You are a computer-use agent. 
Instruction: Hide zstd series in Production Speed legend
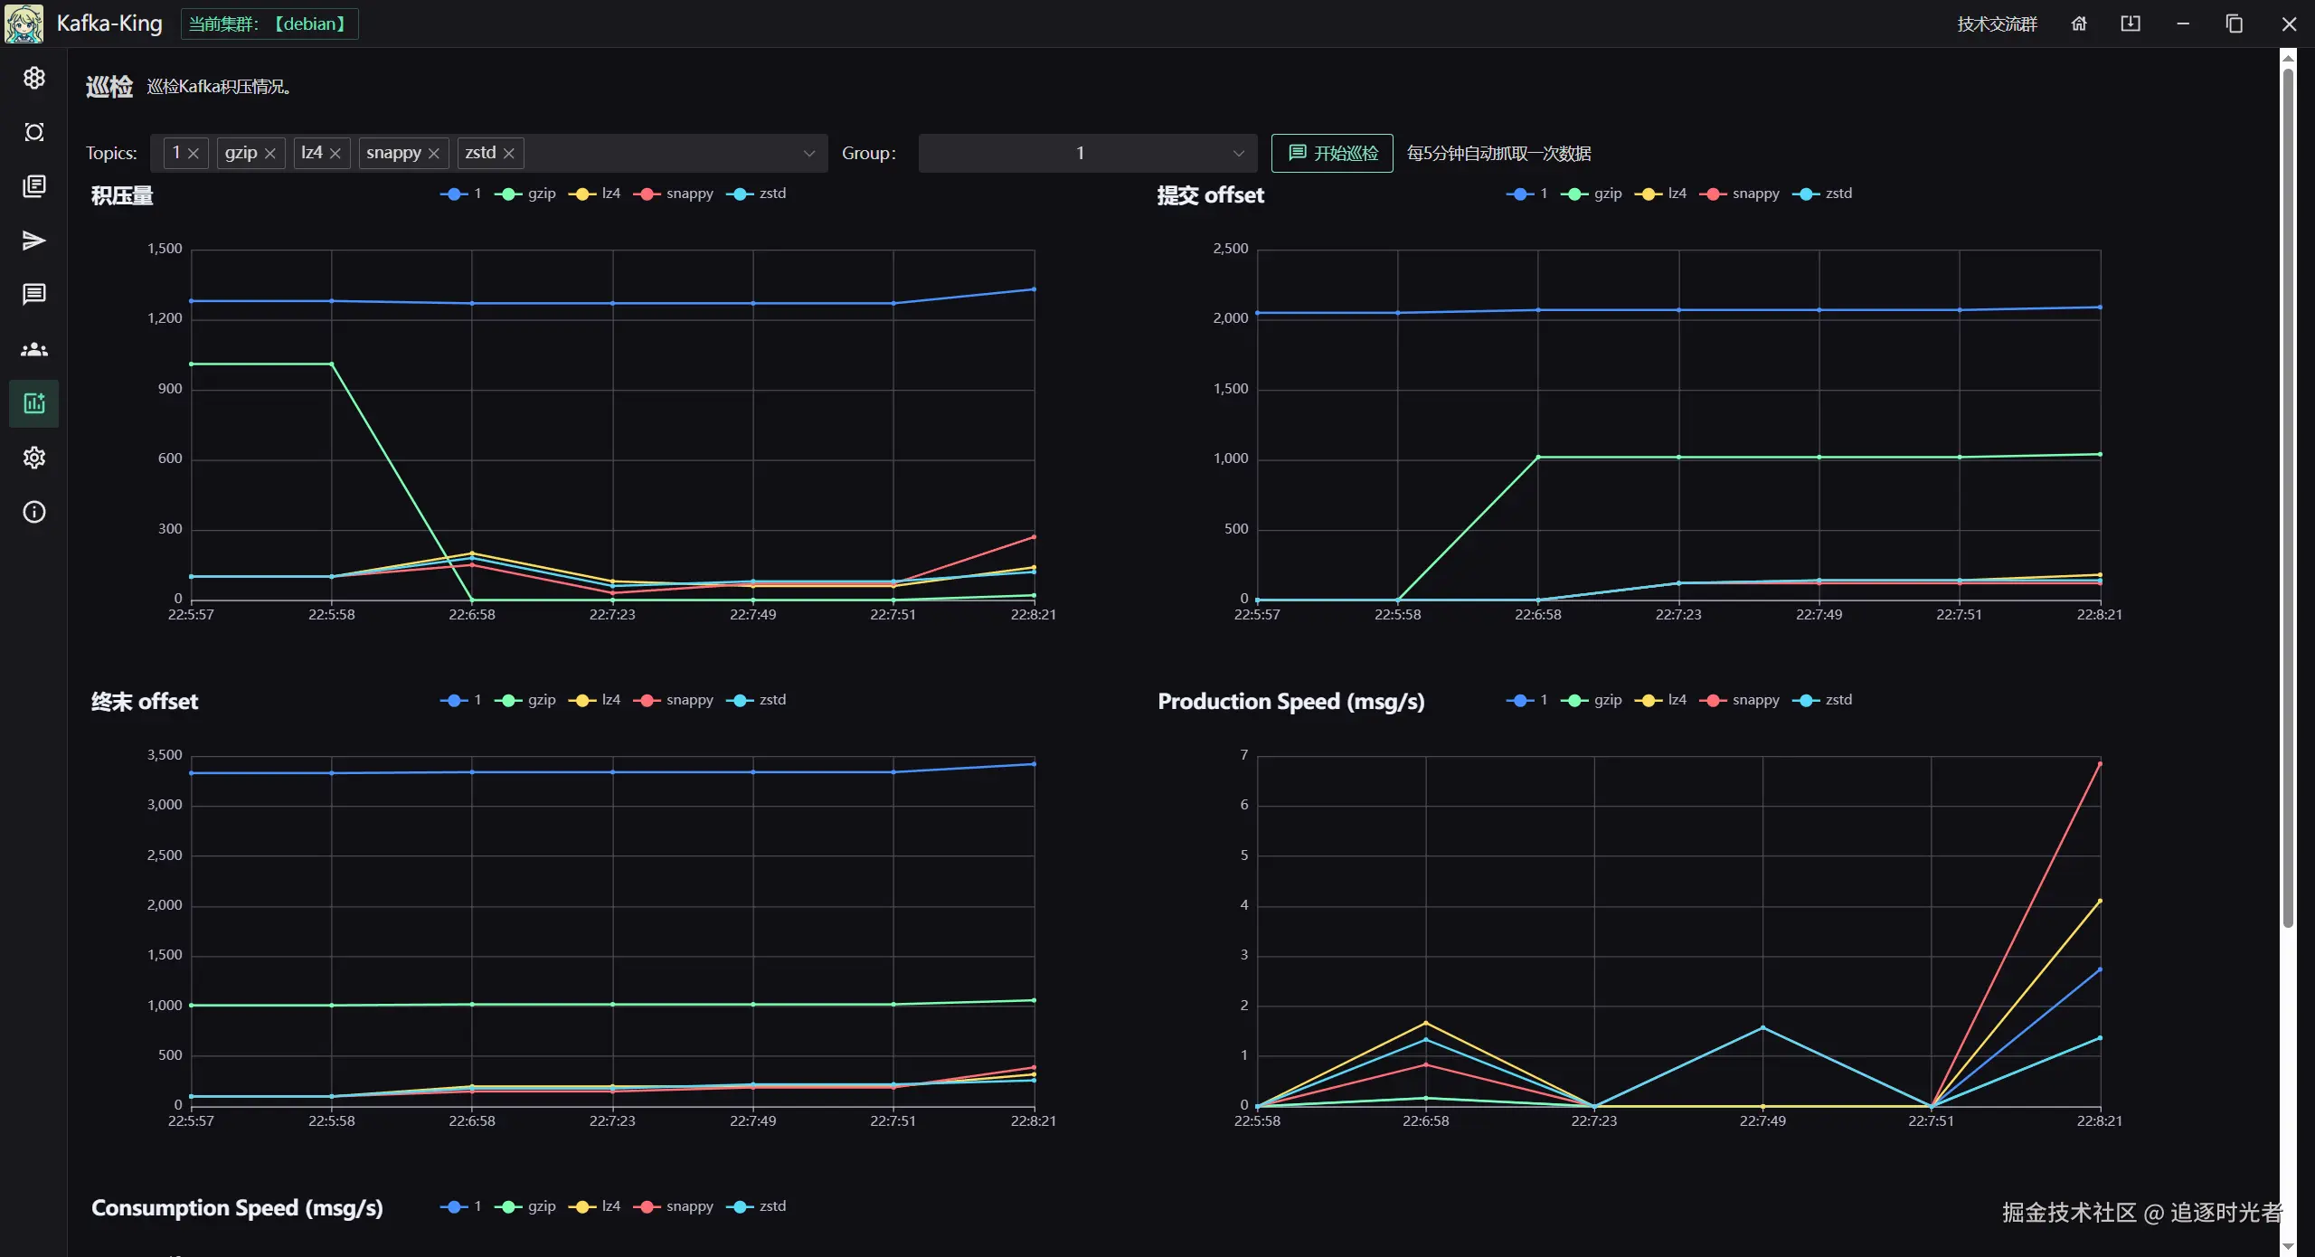tap(1824, 700)
